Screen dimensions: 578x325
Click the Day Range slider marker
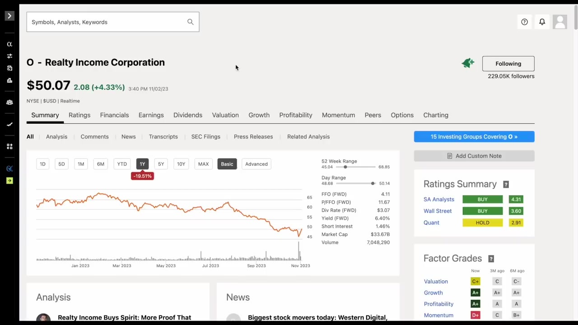(x=373, y=183)
